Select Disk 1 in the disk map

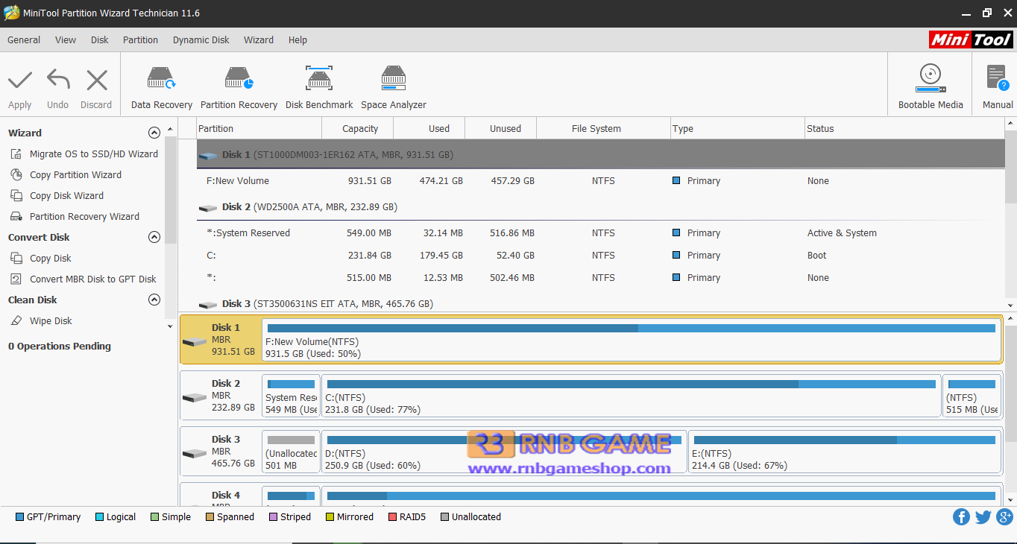pyautogui.click(x=221, y=339)
